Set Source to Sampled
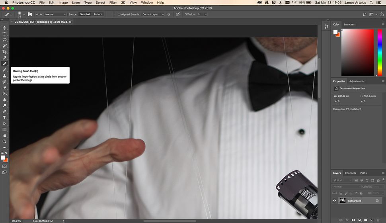The height and width of the screenshot is (223, 386). [85, 14]
